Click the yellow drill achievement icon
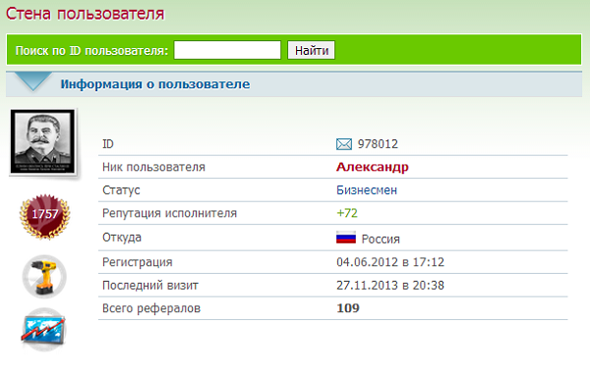This screenshot has width=590, height=373. 44,277
